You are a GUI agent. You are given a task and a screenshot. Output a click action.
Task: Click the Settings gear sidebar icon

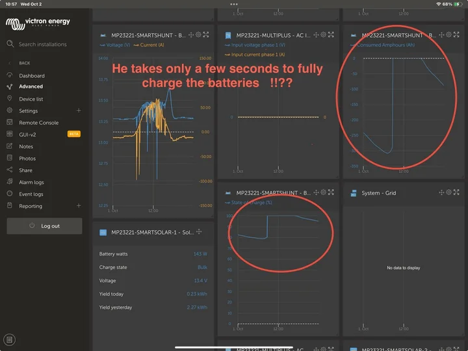[x=10, y=110]
